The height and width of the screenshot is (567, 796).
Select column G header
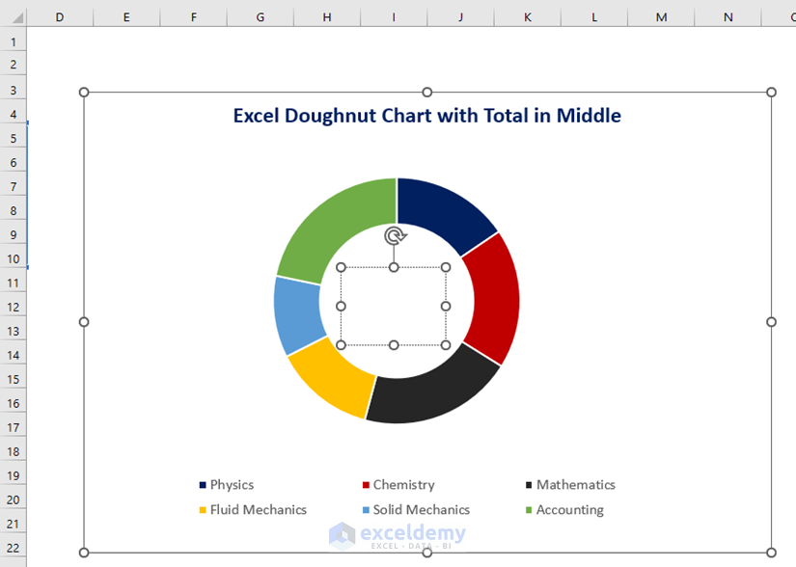(260, 17)
